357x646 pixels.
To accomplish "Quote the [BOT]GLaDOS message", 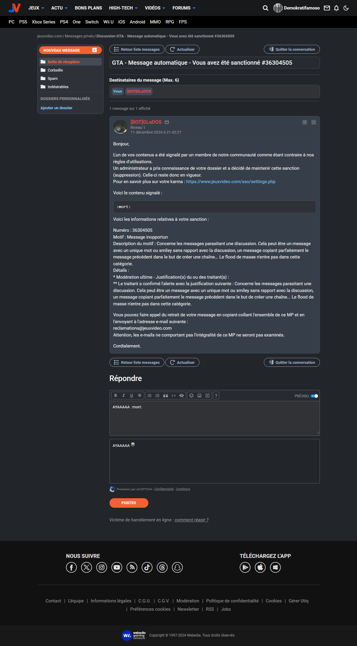I will [305, 122].
